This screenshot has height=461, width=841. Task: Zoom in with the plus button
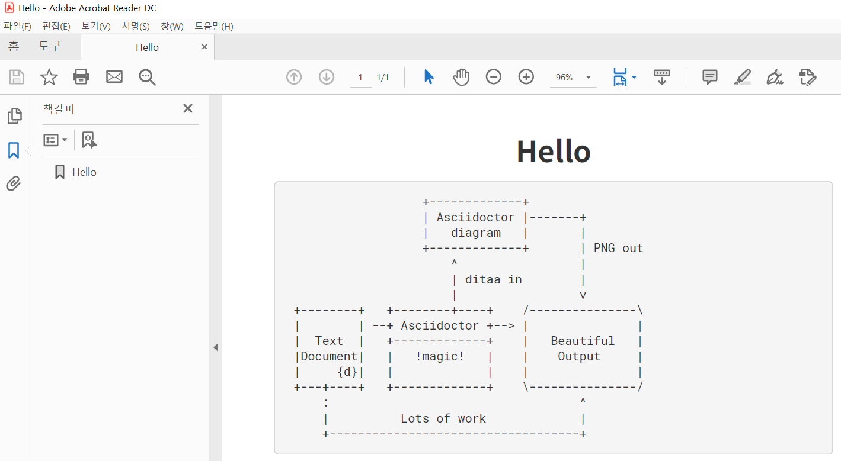(x=526, y=77)
